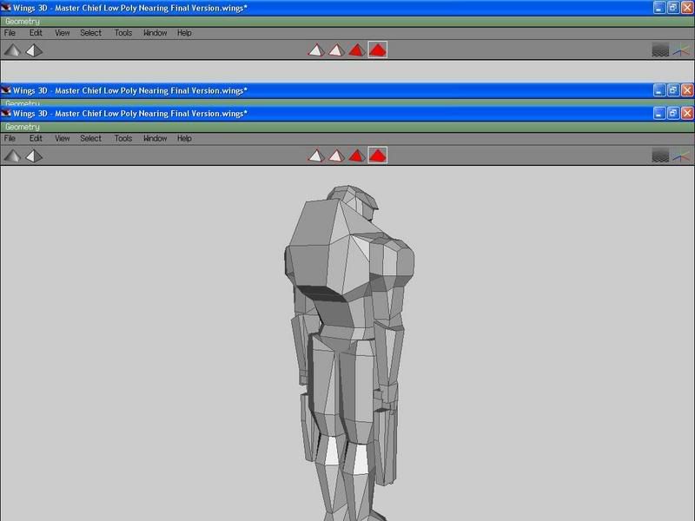695x521 pixels.
Task: Toggle ground plane icon in top window
Action: (660, 50)
